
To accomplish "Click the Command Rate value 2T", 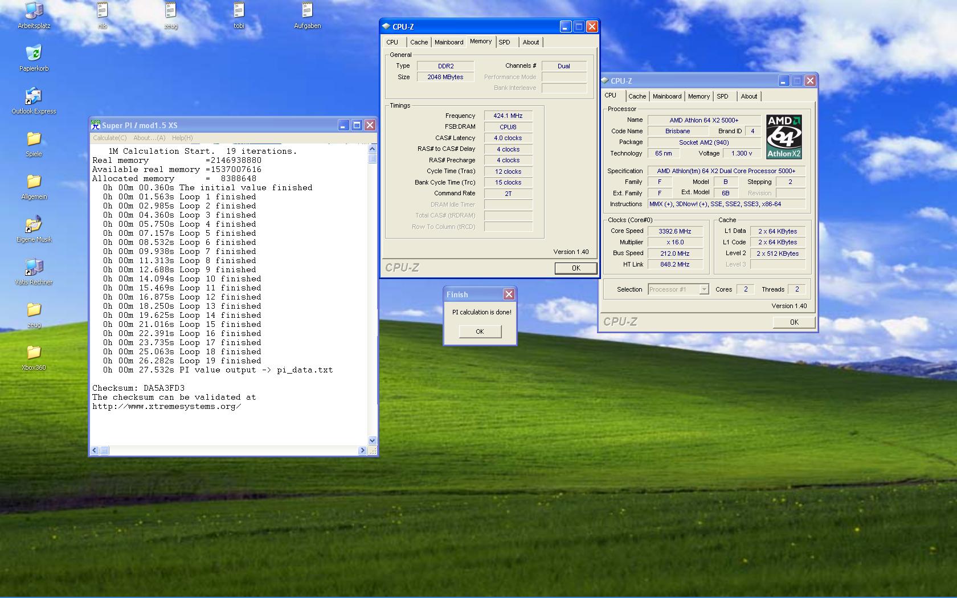I will [x=508, y=194].
